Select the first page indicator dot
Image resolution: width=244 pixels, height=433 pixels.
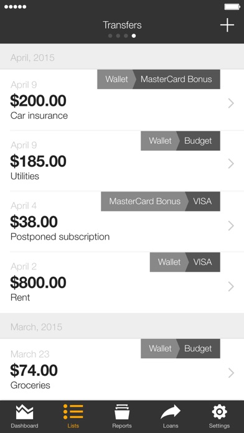click(x=110, y=36)
